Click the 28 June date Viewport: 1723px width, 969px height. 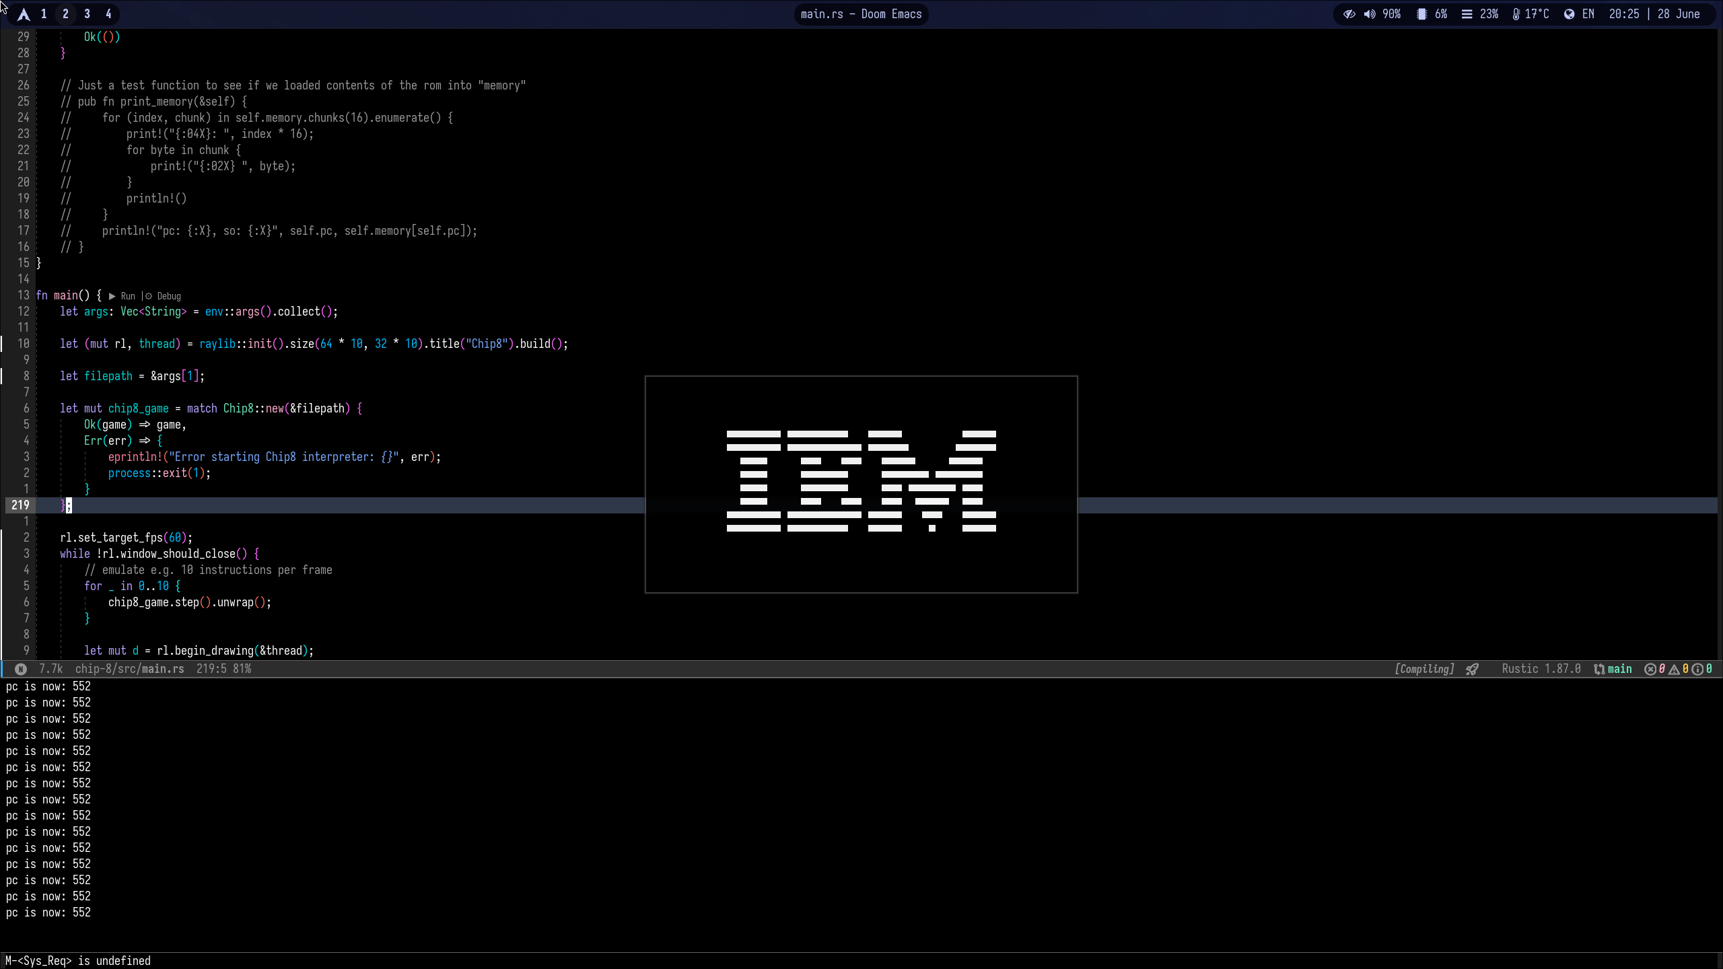coord(1679,14)
